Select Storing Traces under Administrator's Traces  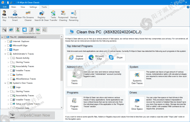click(x=23, y=62)
